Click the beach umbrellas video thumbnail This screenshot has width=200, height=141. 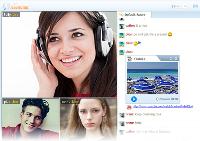[x=152, y=78]
